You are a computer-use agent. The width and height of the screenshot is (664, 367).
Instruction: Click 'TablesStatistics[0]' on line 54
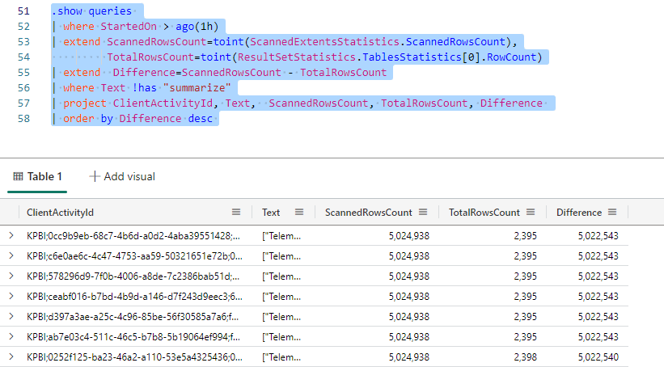[421, 57]
